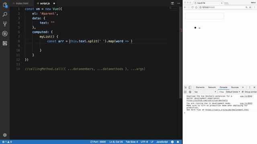Open DevTools customize three-dot menu
257x144 pixels.
pyautogui.click(x=250, y=87)
